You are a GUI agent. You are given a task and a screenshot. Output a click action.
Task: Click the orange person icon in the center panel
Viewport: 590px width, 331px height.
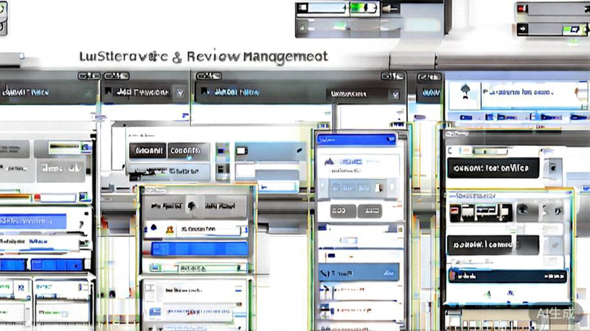pos(170,231)
